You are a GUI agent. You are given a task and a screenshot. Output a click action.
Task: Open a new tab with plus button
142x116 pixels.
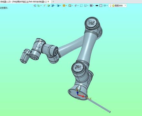[x=53, y=2]
